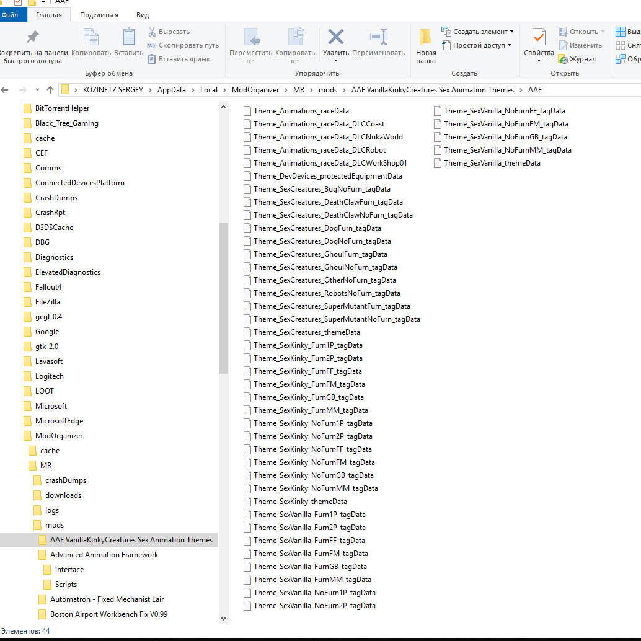The height and width of the screenshot is (641, 641).
Task: Click the AAF breadcrumb at path end
Action: [535, 90]
